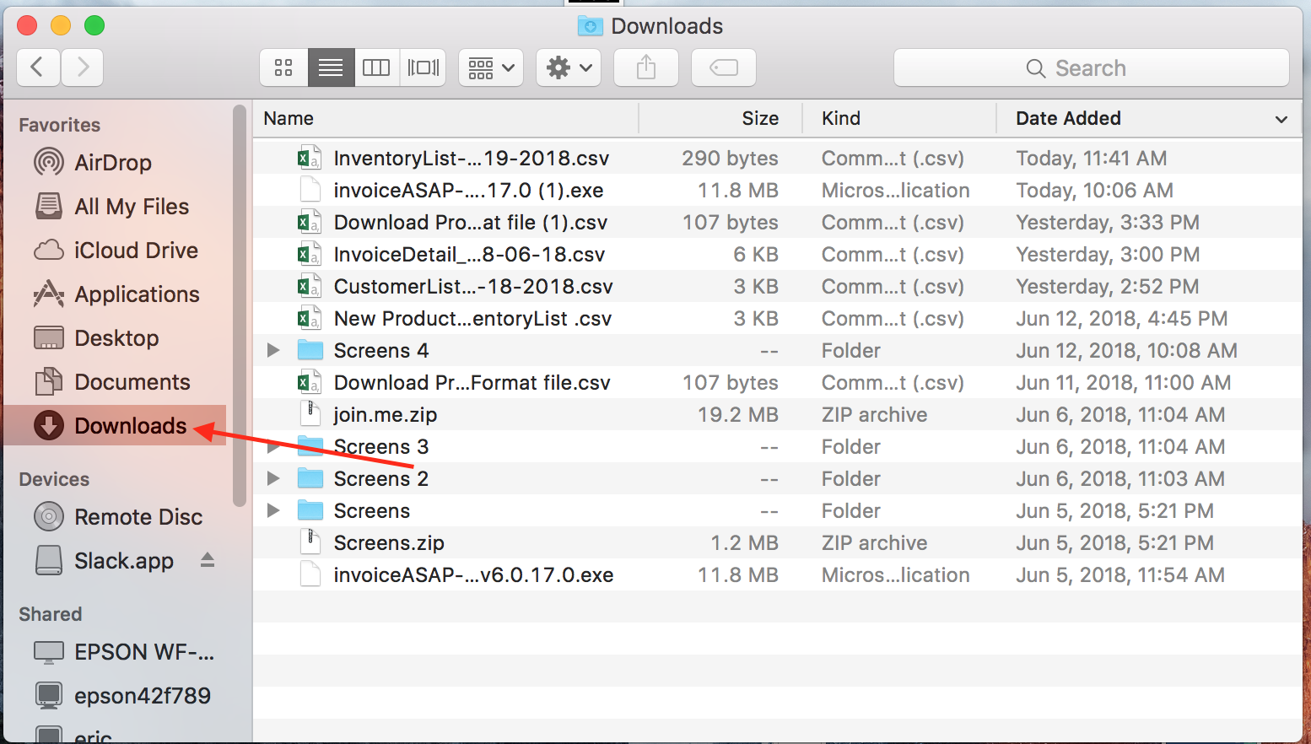This screenshot has height=744, width=1311.
Task: Switch to Cover Flow view
Action: (423, 67)
